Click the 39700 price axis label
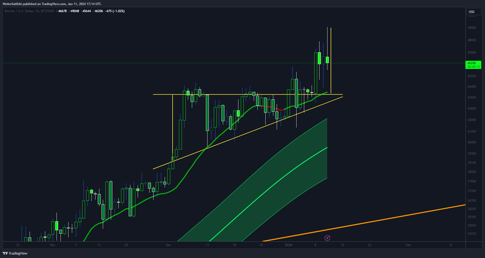This screenshot has width=485, height=258. tap(472, 154)
